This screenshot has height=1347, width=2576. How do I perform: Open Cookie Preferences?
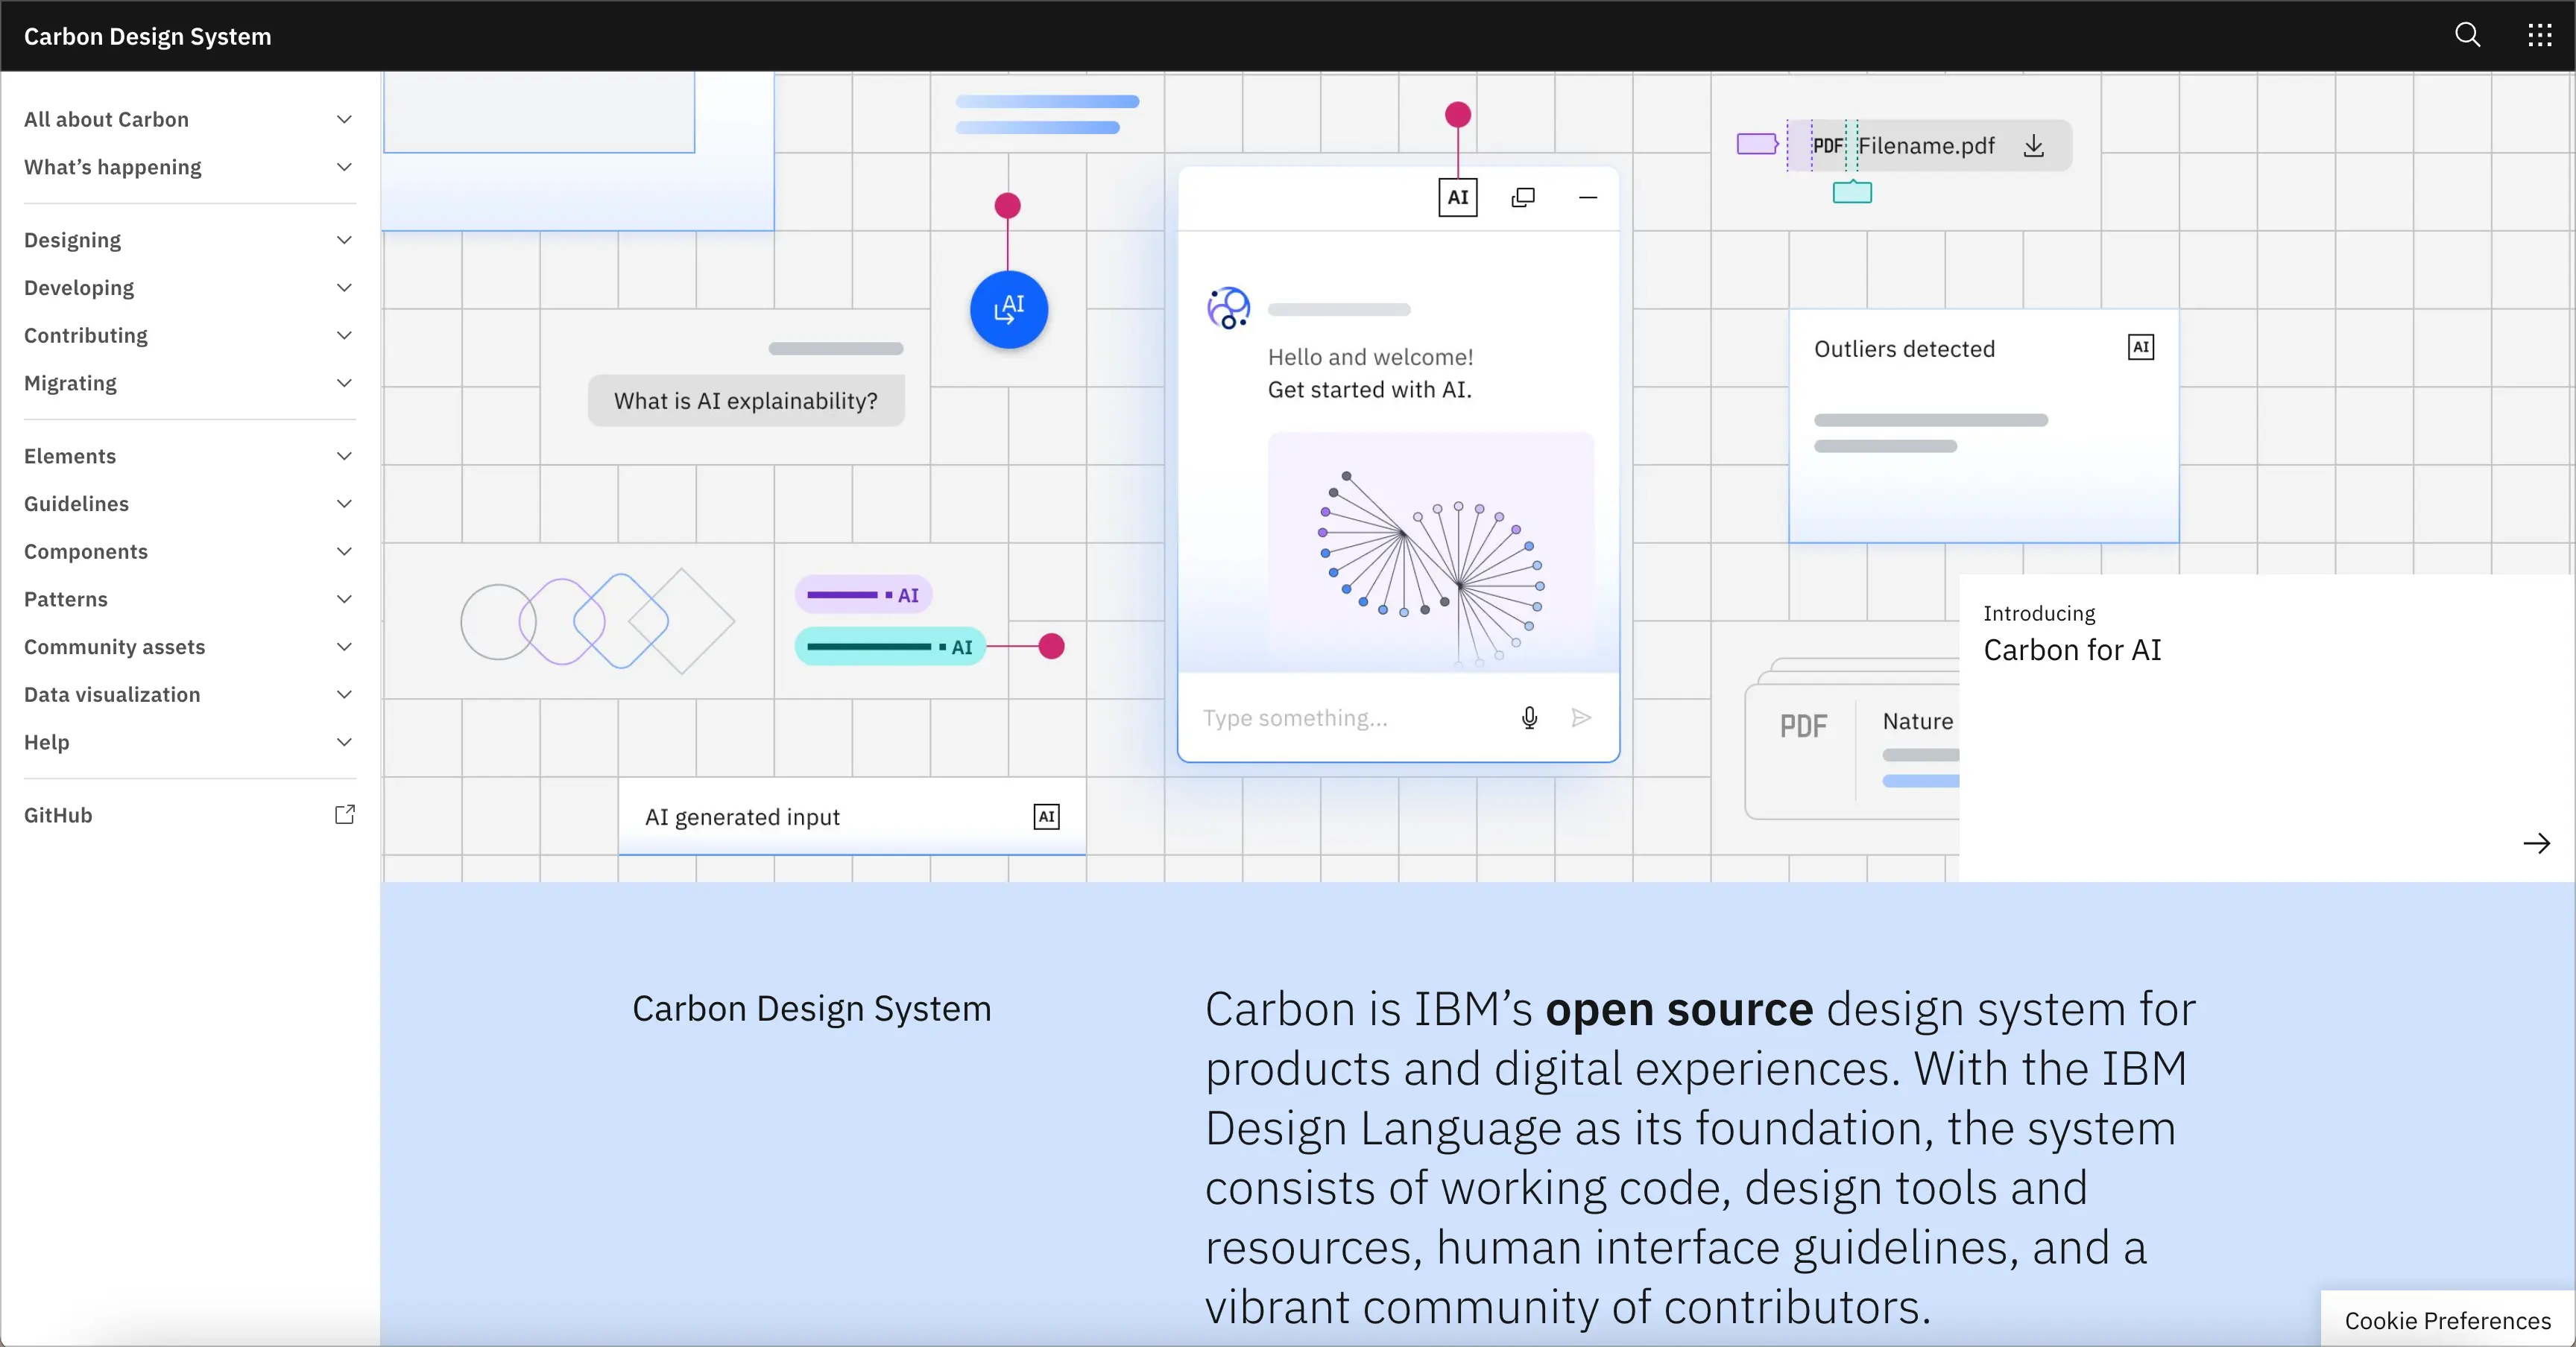point(2447,1320)
